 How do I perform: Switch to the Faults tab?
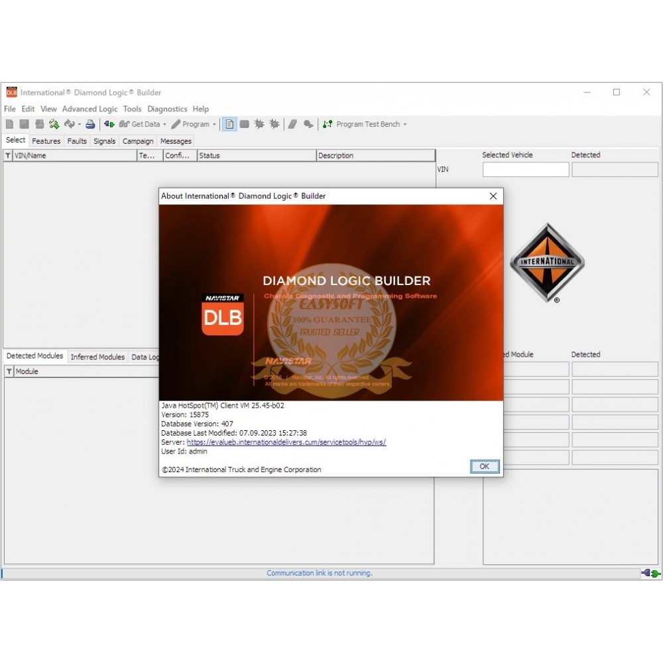click(77, 141)
